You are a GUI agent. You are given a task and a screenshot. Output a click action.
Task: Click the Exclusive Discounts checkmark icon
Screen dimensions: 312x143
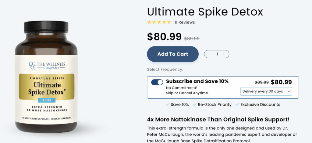[237, 104]
